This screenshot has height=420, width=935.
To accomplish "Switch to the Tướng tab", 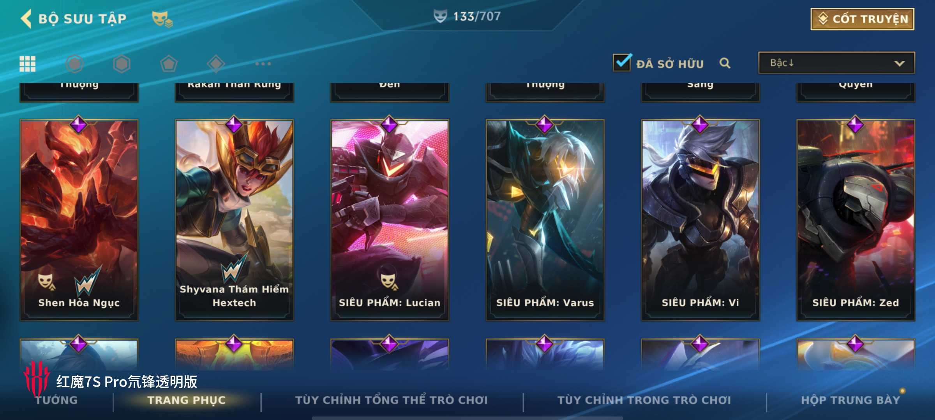I will tap(57, 400).
